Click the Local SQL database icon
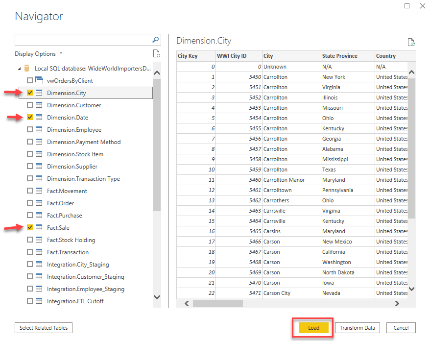This screenshot has height=341, width=430. [x=27, y=69]
